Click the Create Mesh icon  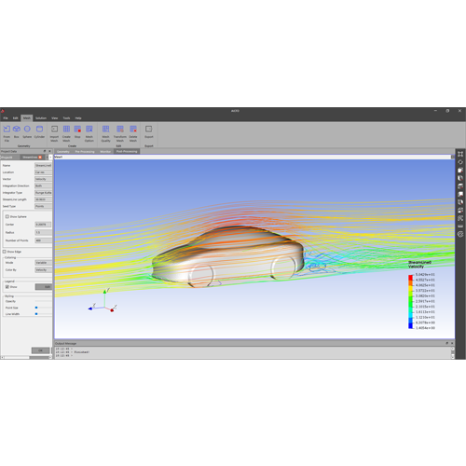[x=66, y=129]
